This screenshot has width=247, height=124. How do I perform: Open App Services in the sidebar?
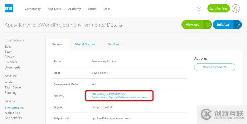[x=13, y=118]
